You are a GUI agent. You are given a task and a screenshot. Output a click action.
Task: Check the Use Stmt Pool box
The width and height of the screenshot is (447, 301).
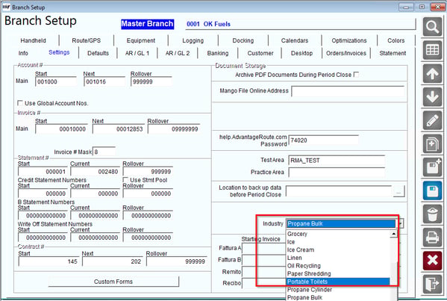point(125,180)
